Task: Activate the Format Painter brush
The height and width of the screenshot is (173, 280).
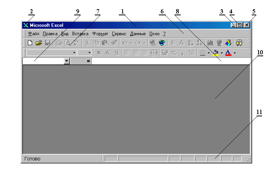Action: click(114, 43)
